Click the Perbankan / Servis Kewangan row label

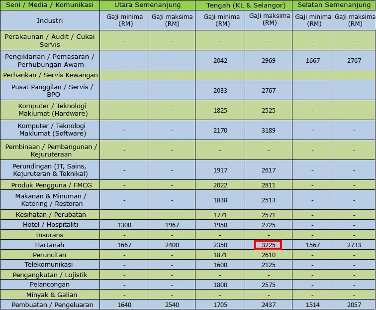click(50, 75)
